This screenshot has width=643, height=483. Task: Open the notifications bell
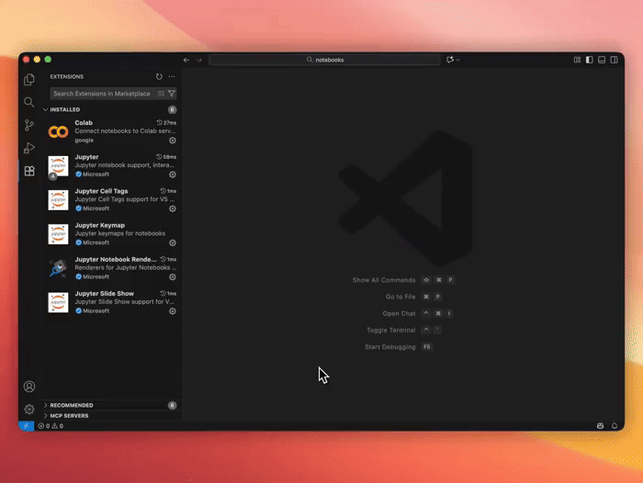615,425
